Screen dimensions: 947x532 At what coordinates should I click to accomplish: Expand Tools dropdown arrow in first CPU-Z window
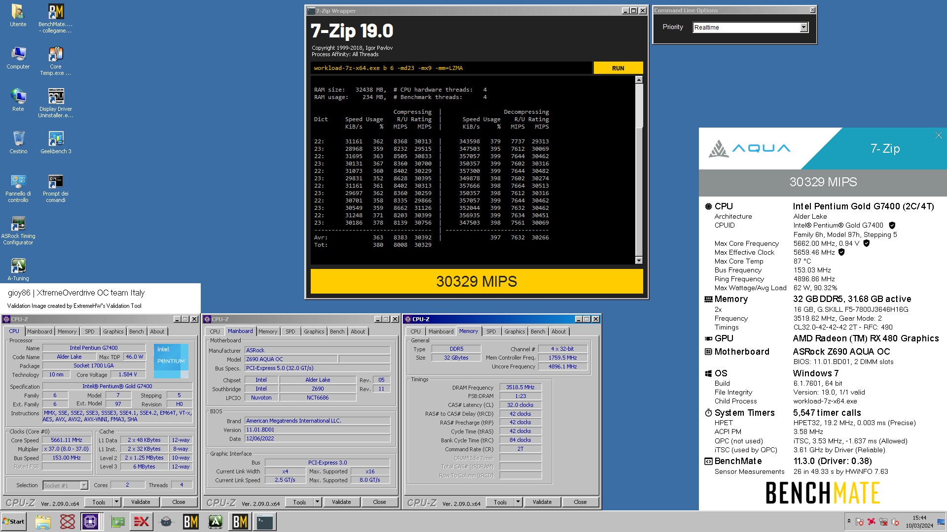[x=117, y=502]
